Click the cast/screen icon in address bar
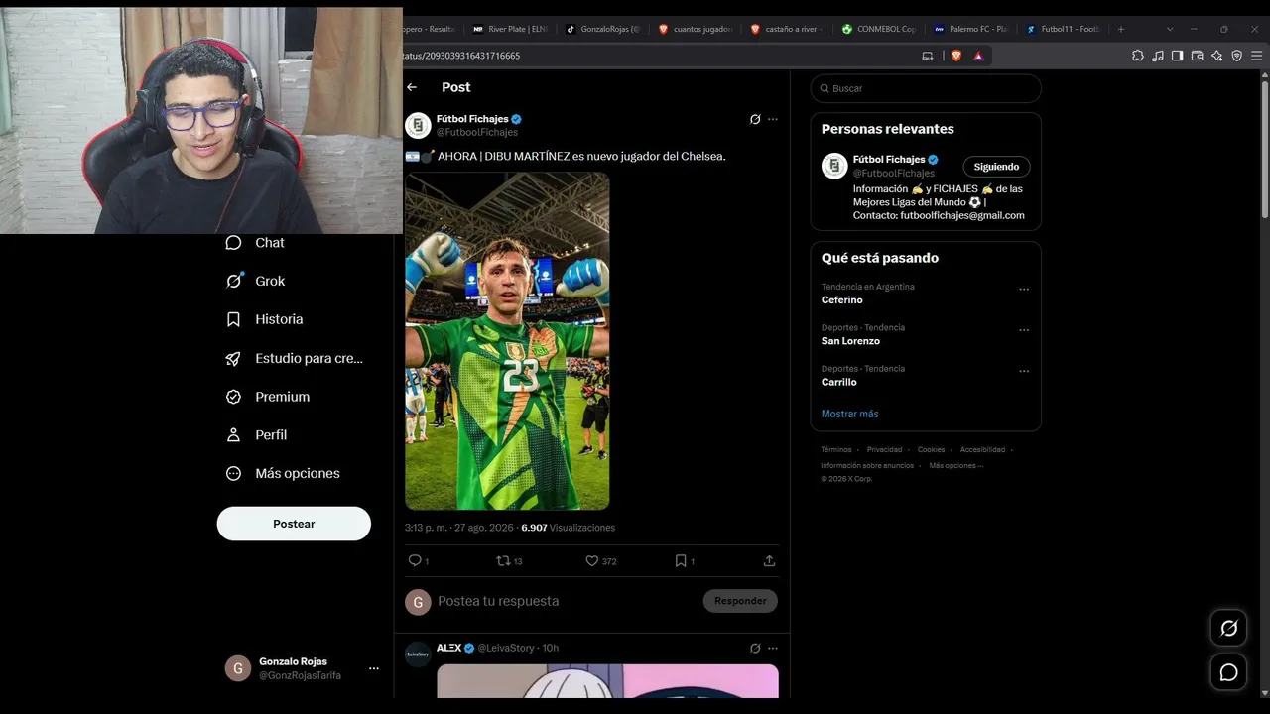 coord(928,56)
